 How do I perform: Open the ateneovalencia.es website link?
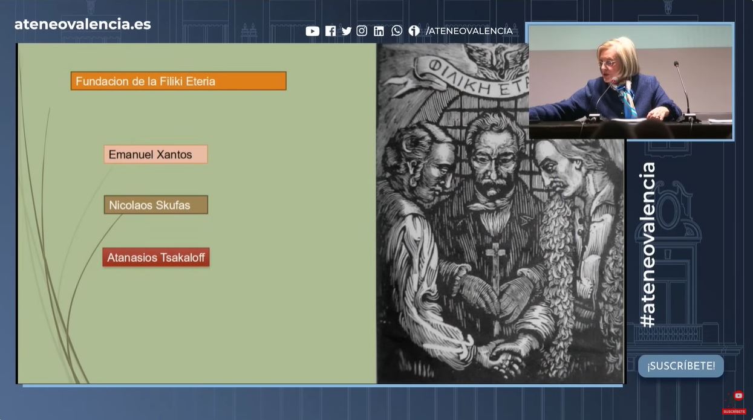83,24
